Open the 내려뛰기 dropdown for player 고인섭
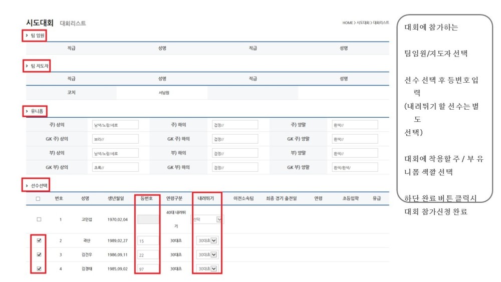Screen dimensions: 501x282 [207, 219]
